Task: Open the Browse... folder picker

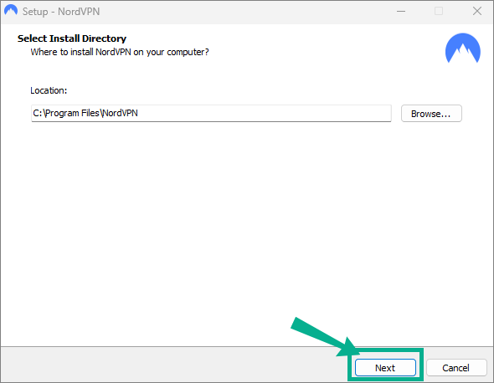Action: tap(431, 113)
